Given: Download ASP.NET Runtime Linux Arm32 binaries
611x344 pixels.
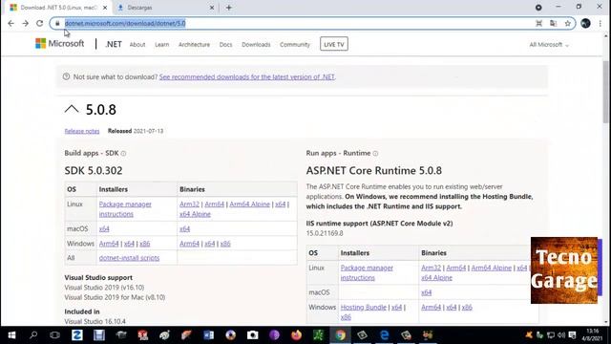Looking at the screenshot, I should [x=431, y=268].
